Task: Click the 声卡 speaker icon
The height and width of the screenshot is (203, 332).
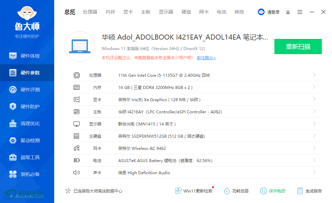Action: coord(77,173)
